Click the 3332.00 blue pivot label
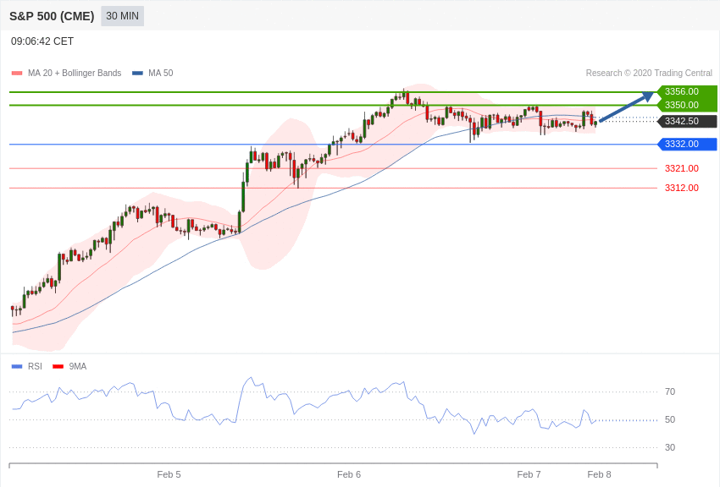The image size is (720, 487). 687,144
